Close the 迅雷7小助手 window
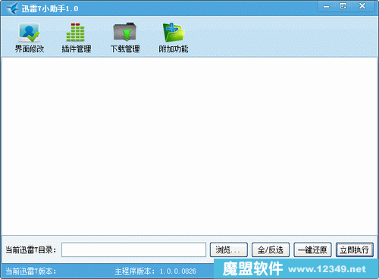Viewport: 379px width, 279px height. pyautogui.click(x=362, y=6)
